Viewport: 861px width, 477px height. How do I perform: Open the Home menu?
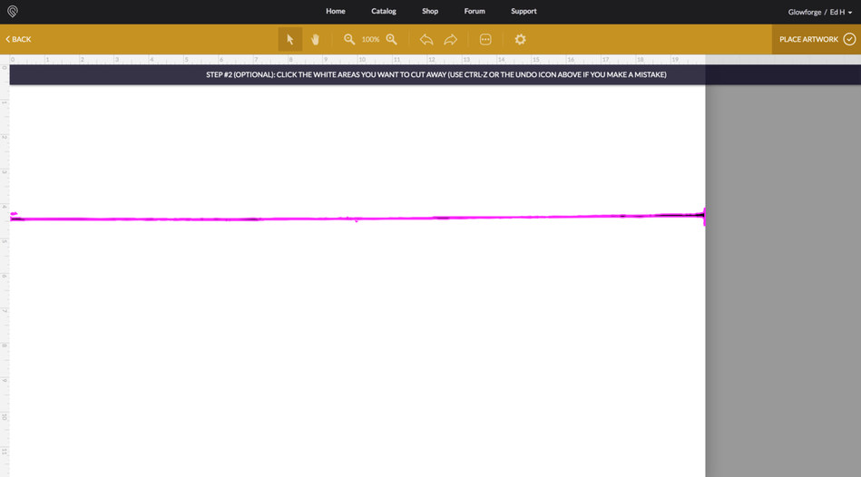pyautogui.click(x=336, y=11)
